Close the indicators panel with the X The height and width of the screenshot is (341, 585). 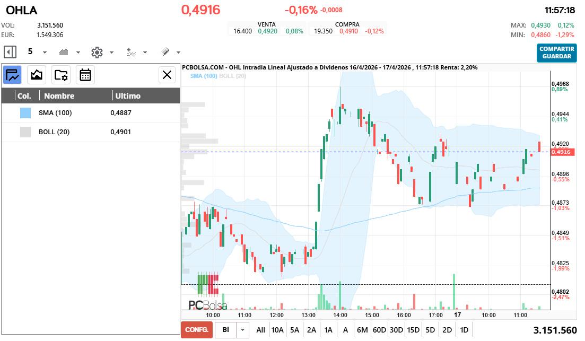click(167, 75)
